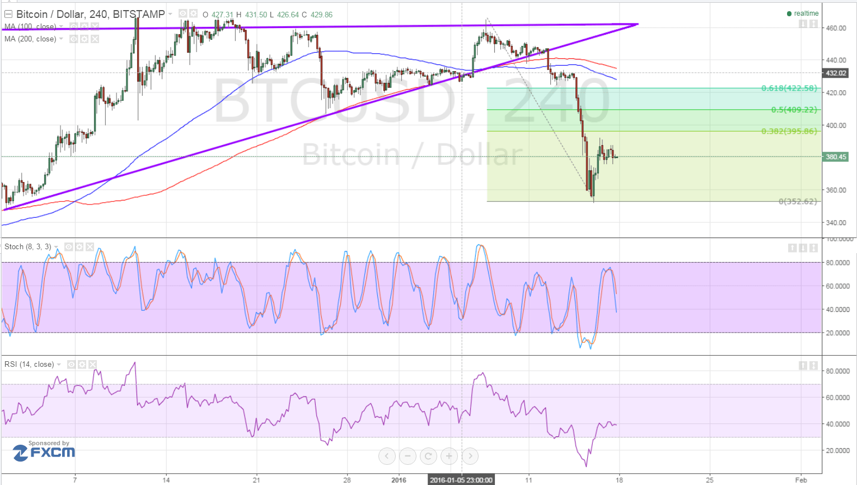Click the RSI (14, close) legend label
The height and width of the screenshot is (485, 857).
click(x=29, y=365)
